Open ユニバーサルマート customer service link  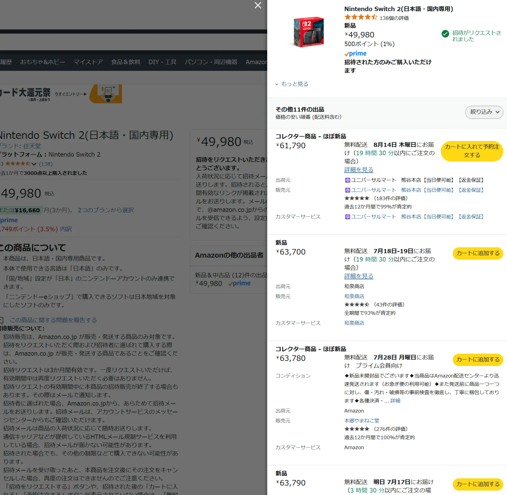[x=414, y=217]
